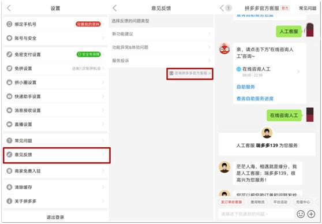The width and height of the screenshot is (322, 224).
Task: Click the 商家免费入驻 row icon
Action: tap(9, 171)
